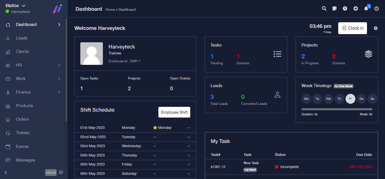
Task: Click the timer clock icon in header
Action: (345, 8)
